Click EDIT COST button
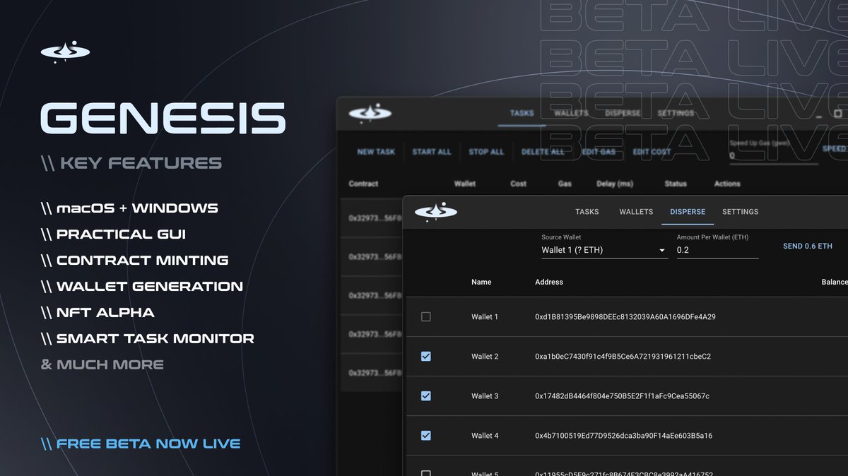The height and width of the screenshot is (476, 848). pos(652,152)
